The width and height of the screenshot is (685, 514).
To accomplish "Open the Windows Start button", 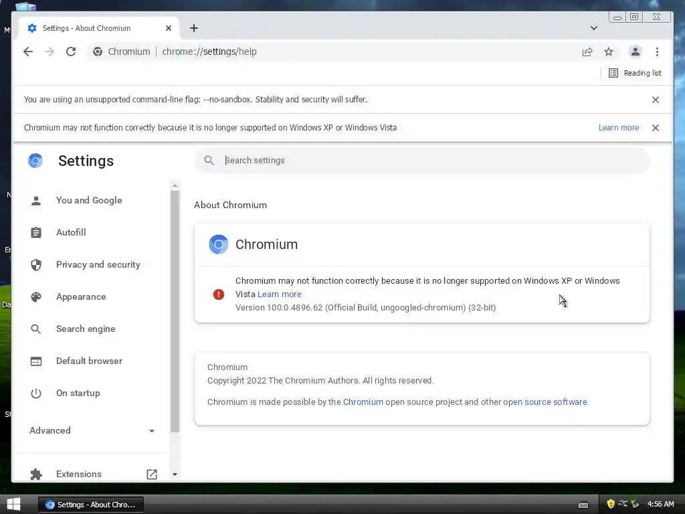I will coord(13,505).
